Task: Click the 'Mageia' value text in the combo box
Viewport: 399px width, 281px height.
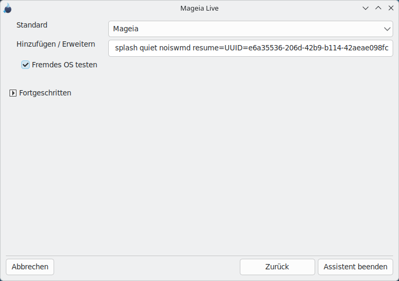Action: [x=126, y=29]
